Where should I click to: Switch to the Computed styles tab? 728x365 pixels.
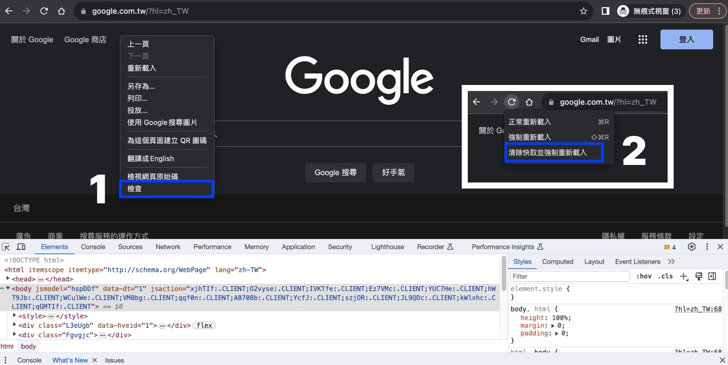[558, 261]
